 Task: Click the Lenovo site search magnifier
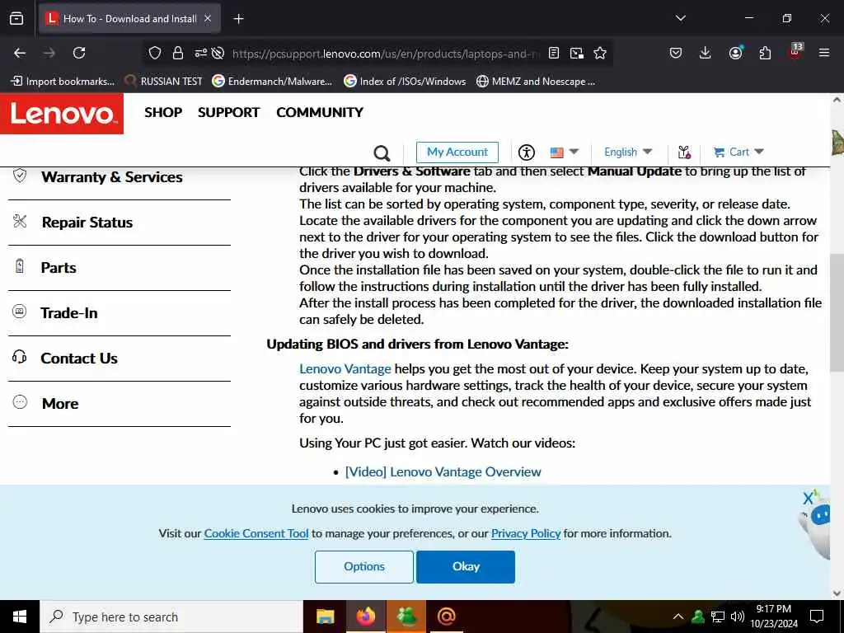pos(382,152)
